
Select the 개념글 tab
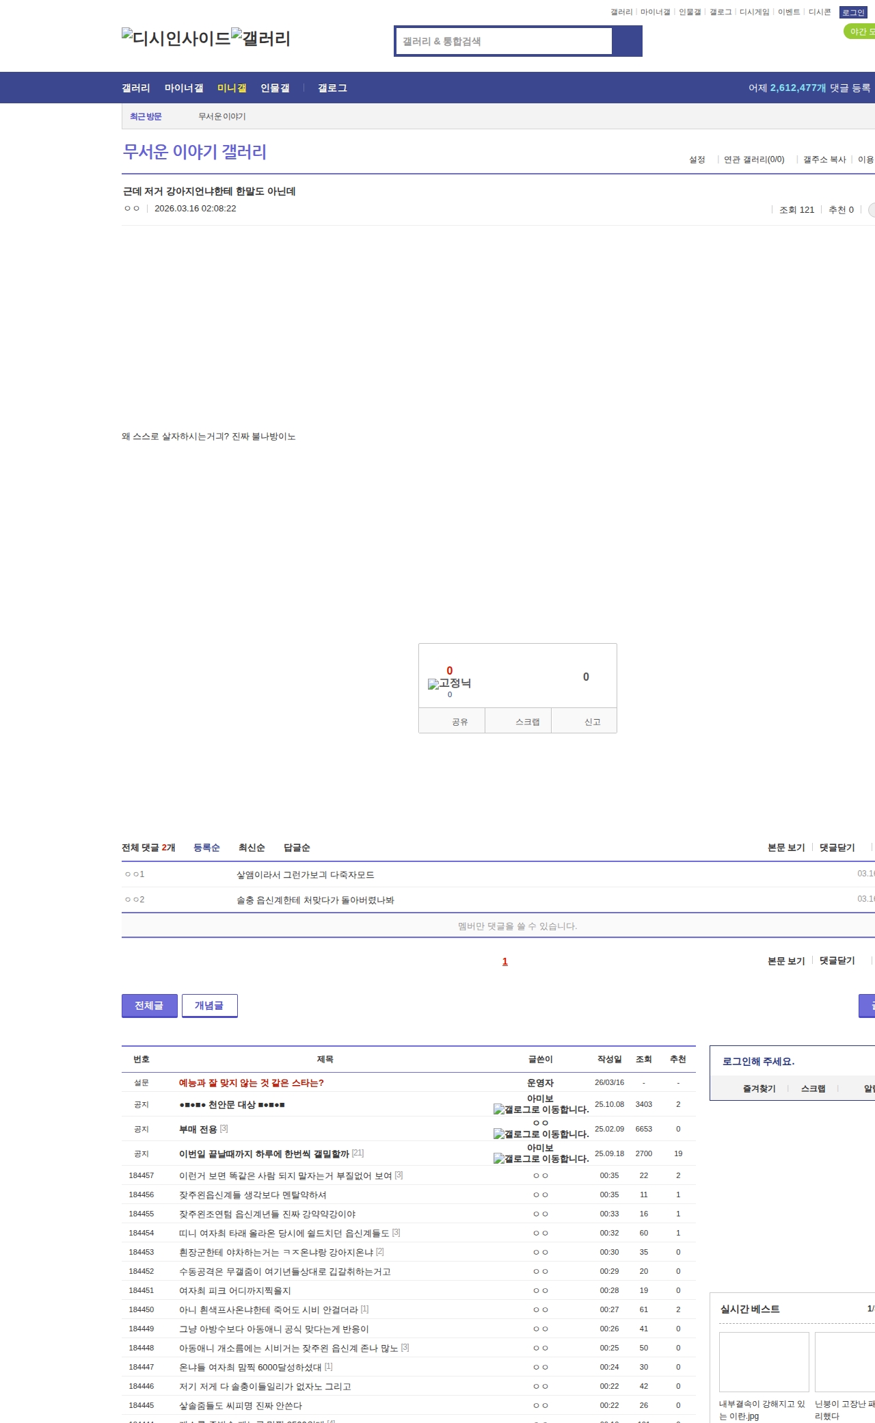click(209, 1006)
